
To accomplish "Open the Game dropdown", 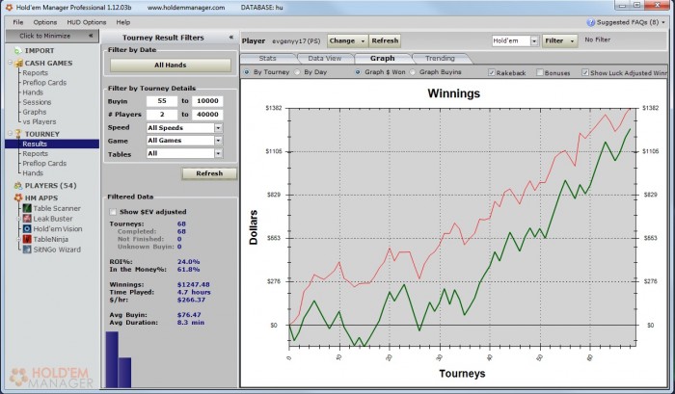I will tap(218, 141).
